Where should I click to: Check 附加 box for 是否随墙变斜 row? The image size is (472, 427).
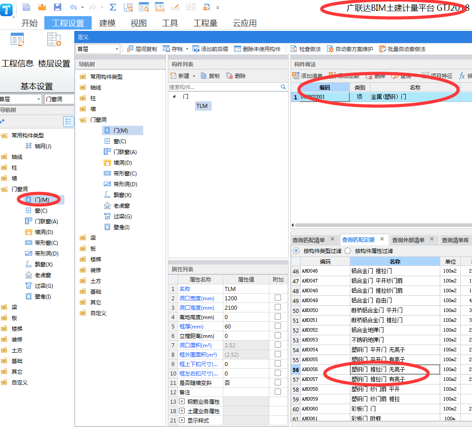(x=278, y=382)
